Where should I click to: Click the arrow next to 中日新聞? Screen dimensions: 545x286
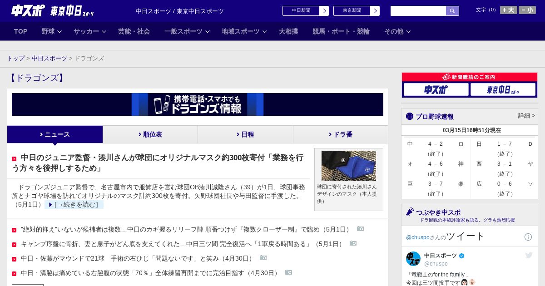click(x=324, y=11)
